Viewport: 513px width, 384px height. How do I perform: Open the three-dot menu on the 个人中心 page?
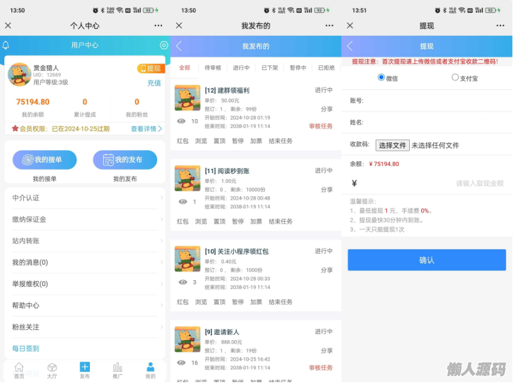pyautogui.click(x=158, y=26)
